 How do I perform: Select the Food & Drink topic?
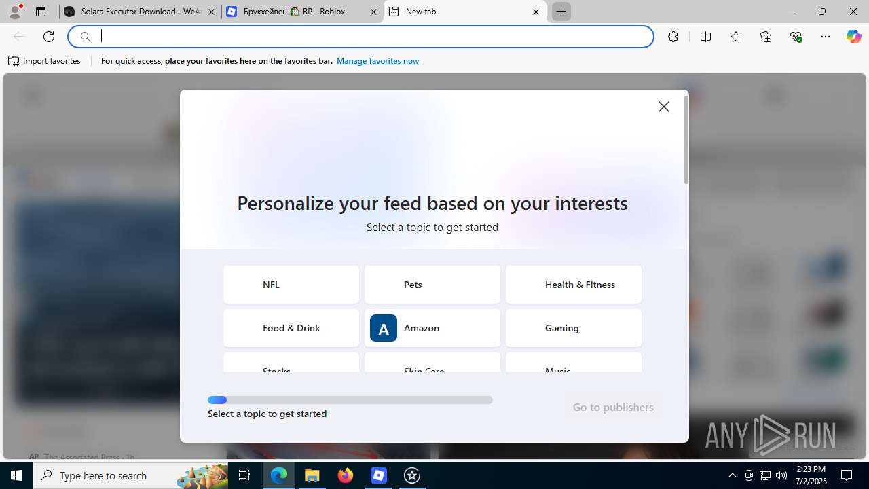pyautogui.click(x=291, y=328)
